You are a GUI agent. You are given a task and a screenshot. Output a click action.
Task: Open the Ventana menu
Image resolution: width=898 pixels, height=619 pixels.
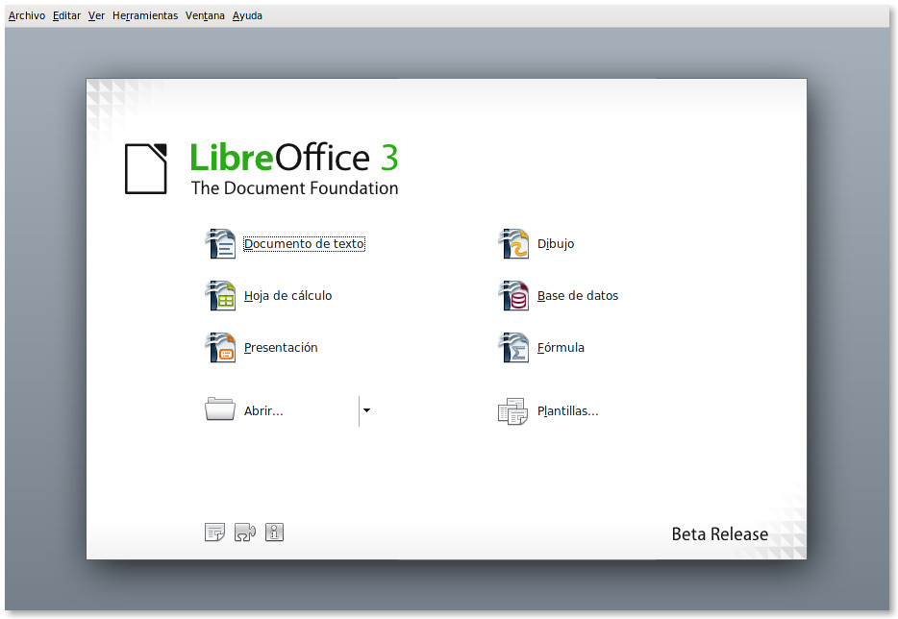(204, 15)
